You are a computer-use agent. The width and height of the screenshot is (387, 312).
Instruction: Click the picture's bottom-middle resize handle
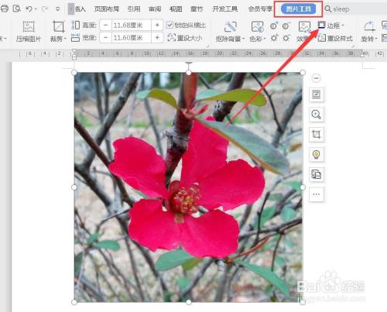tap(189, 302)
